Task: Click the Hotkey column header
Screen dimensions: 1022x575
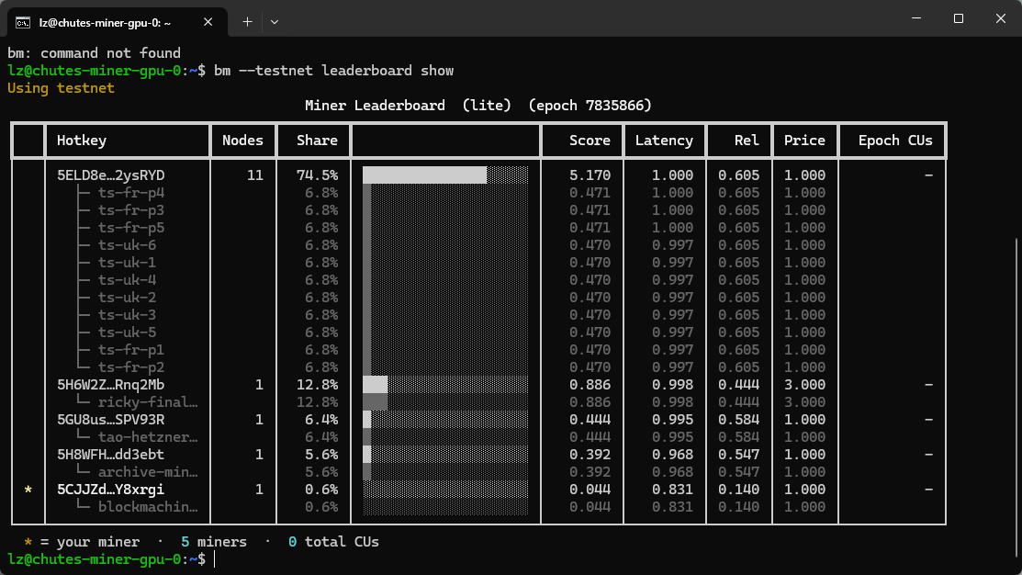Action: 82,141
